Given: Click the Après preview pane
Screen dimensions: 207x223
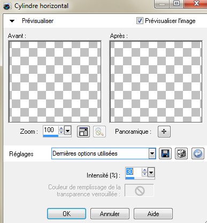Looking at the screenshot, I should pyautogui.click(x=156, y=82).
